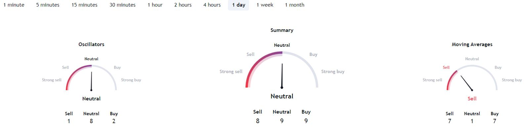526x132 pixels.
Task: Select the 1 minute timeframe tab
Action: click(13, 5)
